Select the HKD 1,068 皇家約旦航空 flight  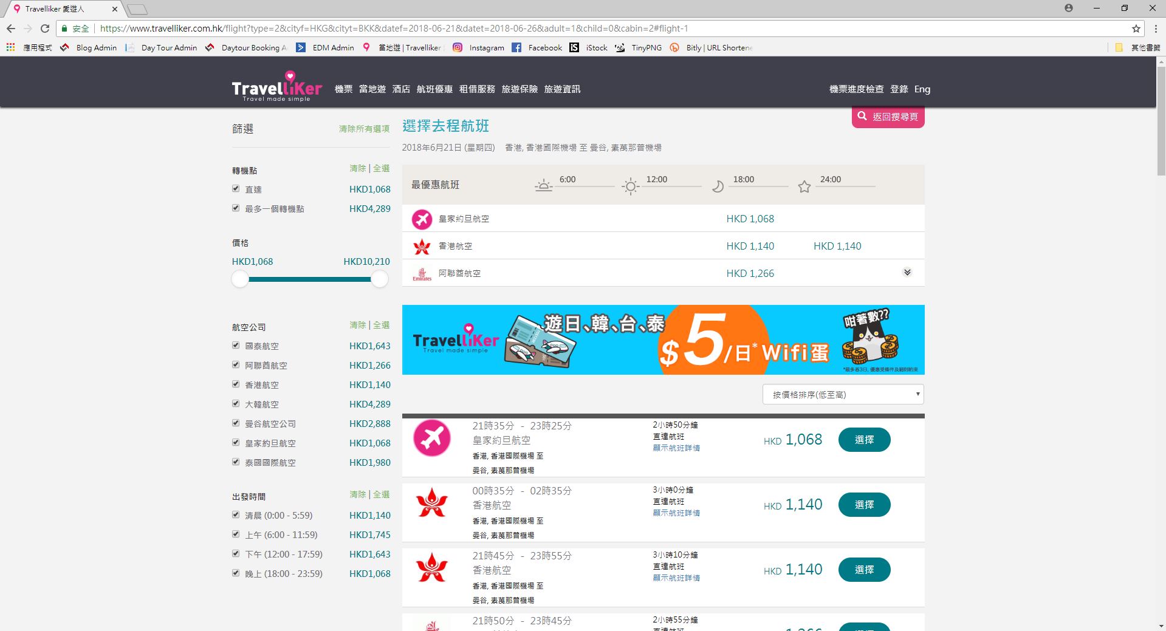(864, 440)
